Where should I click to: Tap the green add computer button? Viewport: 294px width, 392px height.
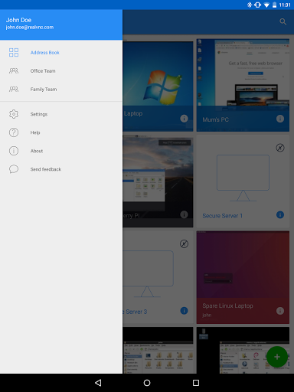[277, 357]
